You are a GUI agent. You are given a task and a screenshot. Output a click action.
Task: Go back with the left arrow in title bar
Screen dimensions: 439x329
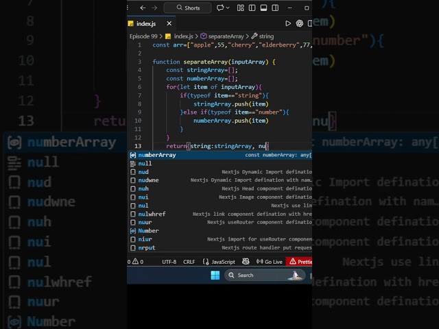(x=143, y=8)
